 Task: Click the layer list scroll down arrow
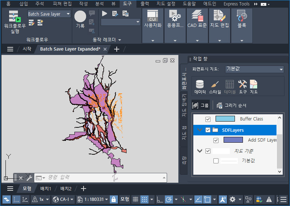tap(279, 172)
